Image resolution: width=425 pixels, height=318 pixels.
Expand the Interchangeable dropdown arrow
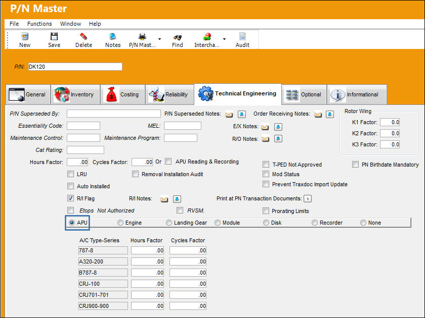click(225, 39)
